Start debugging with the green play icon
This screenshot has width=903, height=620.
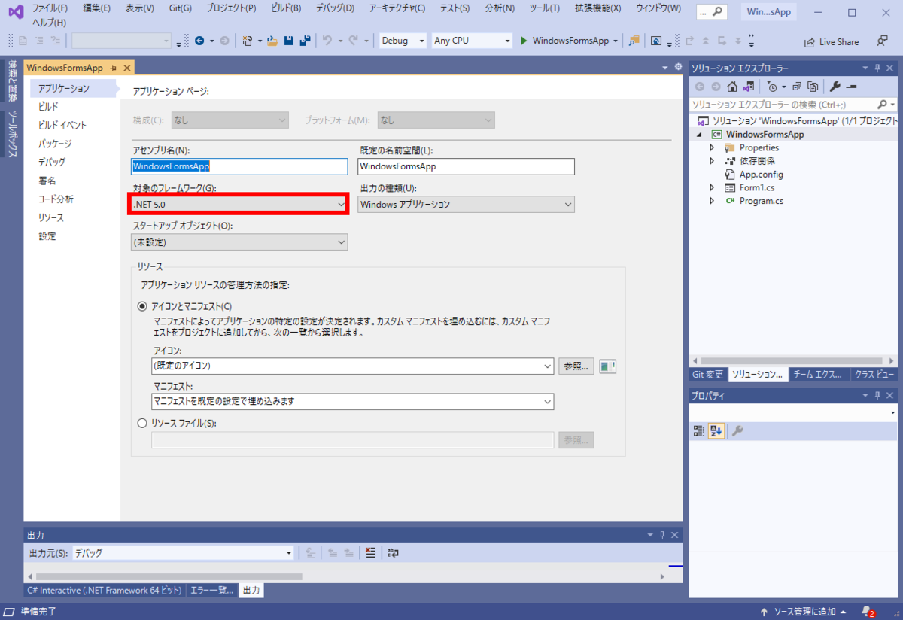[x=524, y=41]
